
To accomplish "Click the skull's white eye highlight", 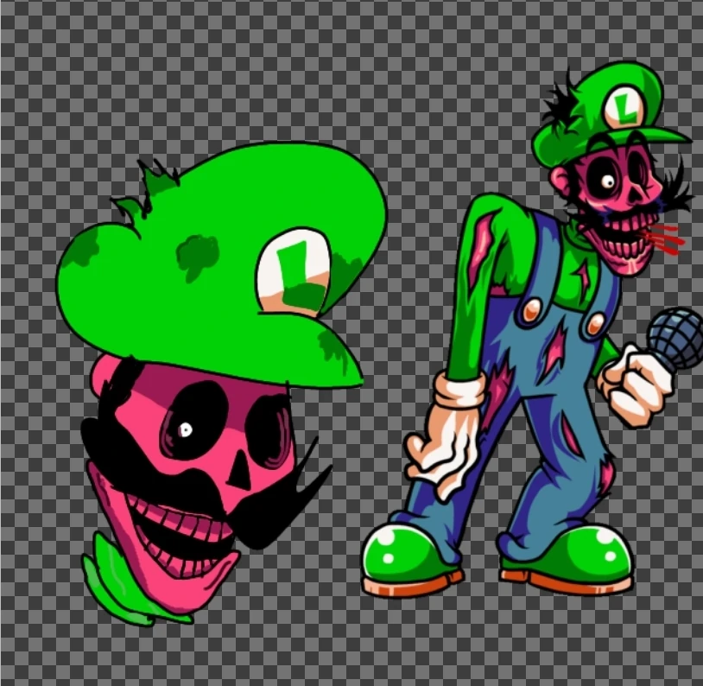I will pos(186,429).
